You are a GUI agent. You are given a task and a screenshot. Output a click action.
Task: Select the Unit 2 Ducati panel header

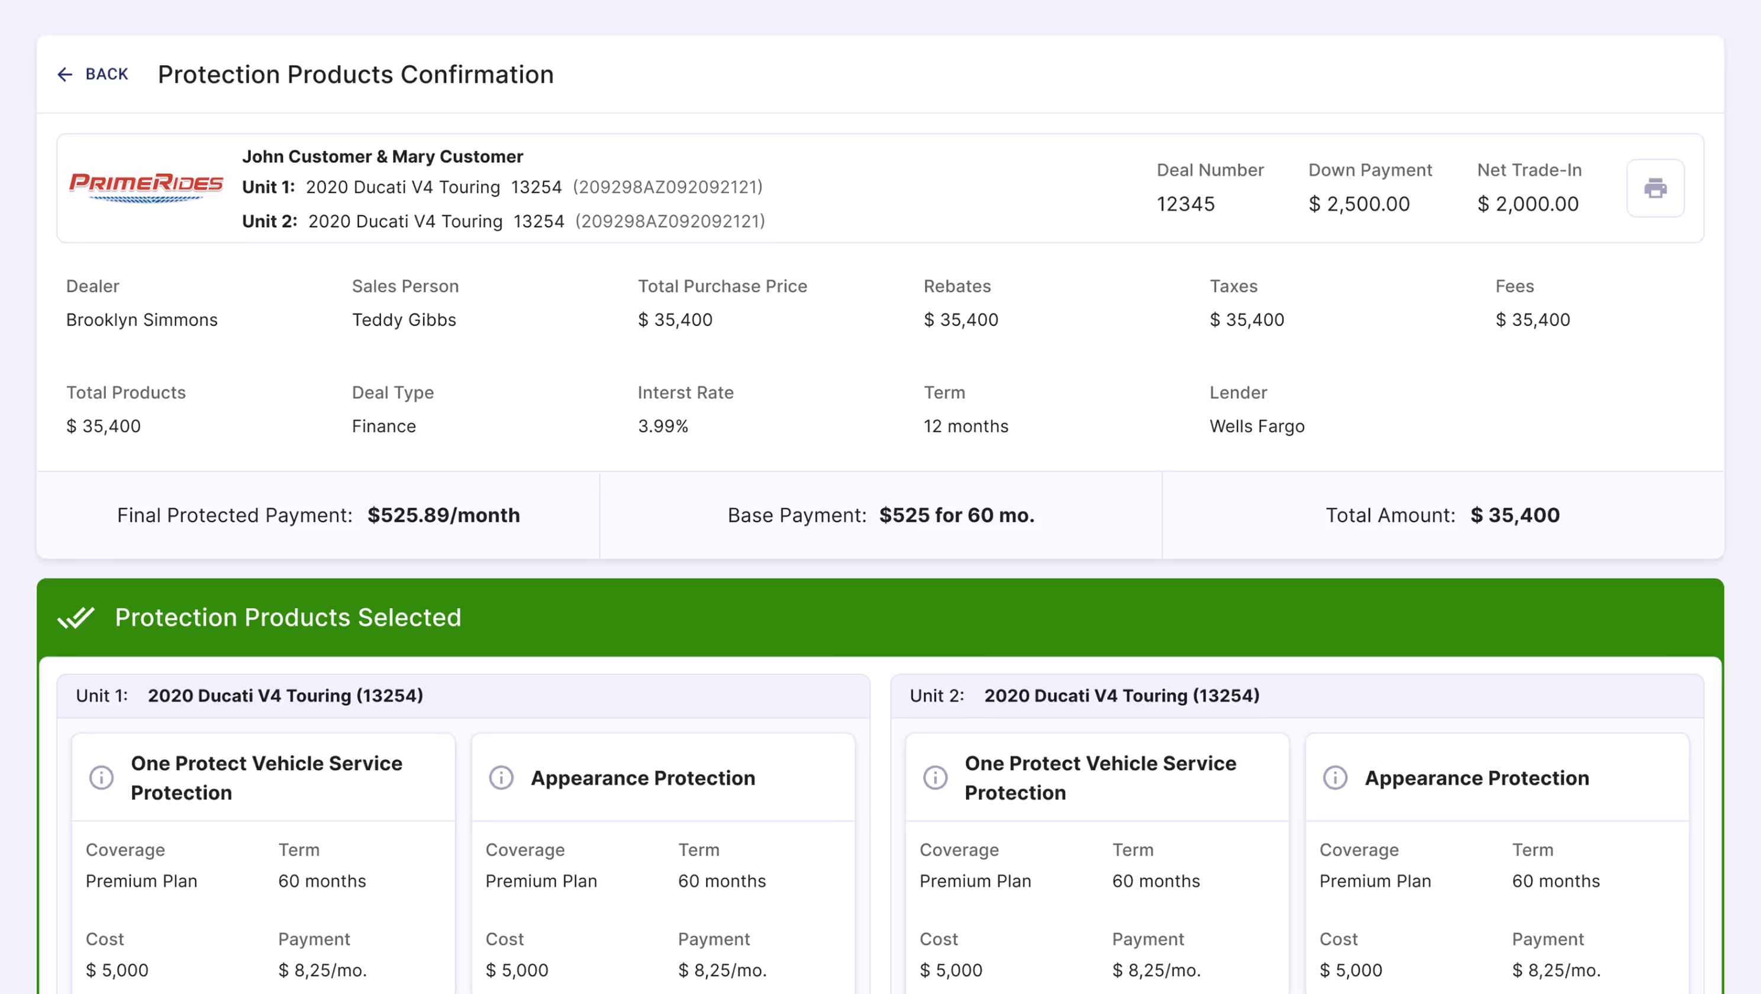click(1121, 695)
